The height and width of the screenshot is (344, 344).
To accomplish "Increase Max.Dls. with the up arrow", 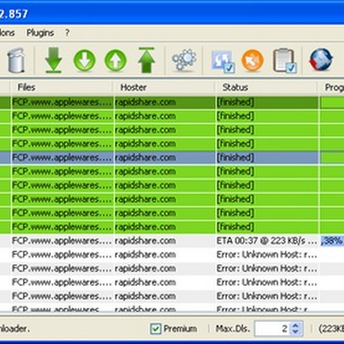I will coord(296,326).
